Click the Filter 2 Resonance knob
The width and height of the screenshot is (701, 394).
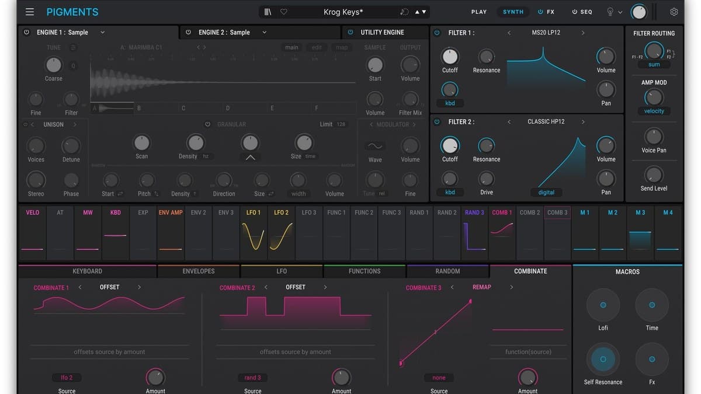tap(486, 145)
